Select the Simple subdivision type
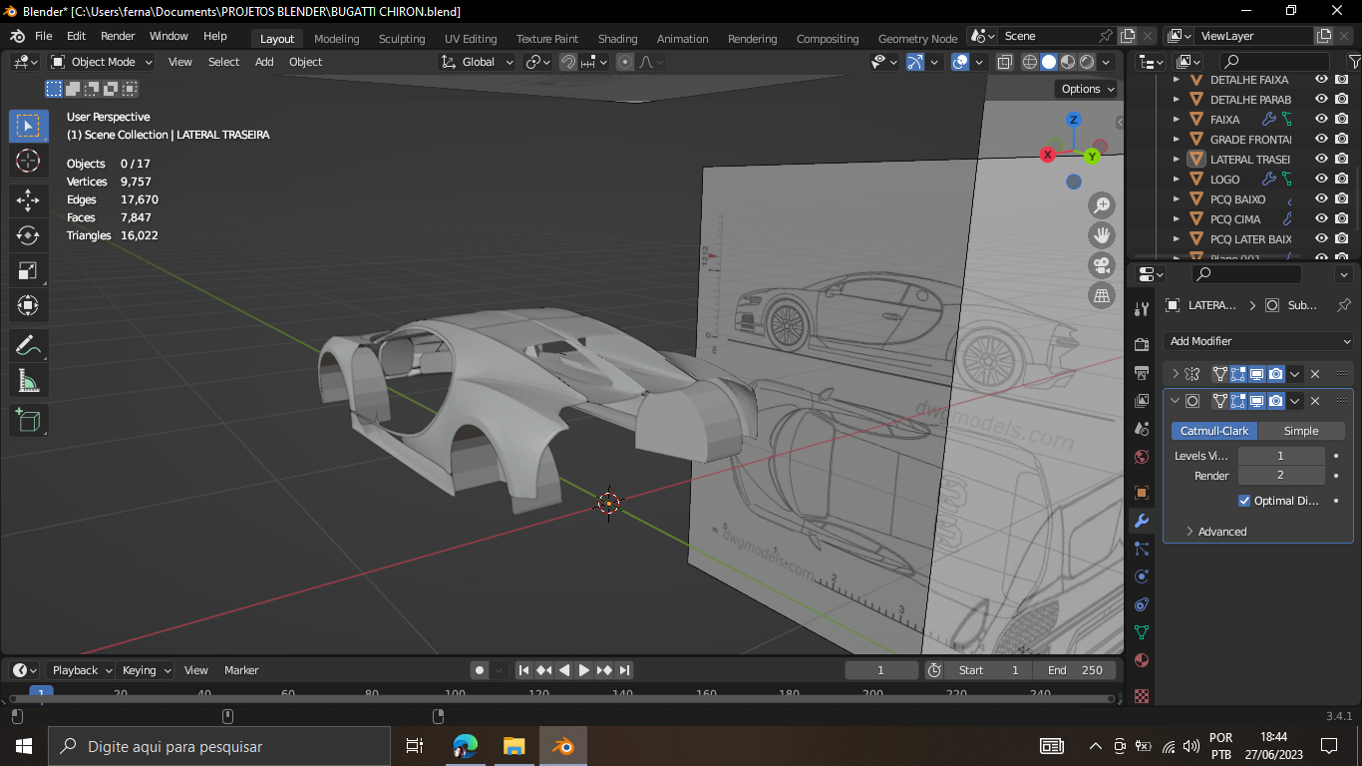 point(1300,431)
